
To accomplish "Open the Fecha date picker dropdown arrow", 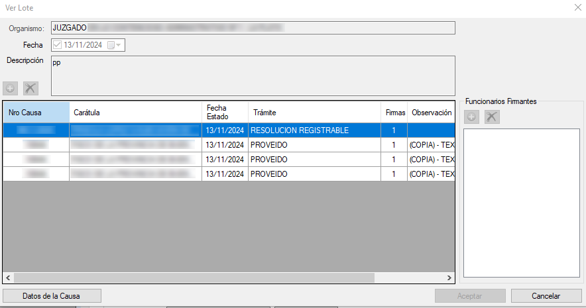I will 119,45.
